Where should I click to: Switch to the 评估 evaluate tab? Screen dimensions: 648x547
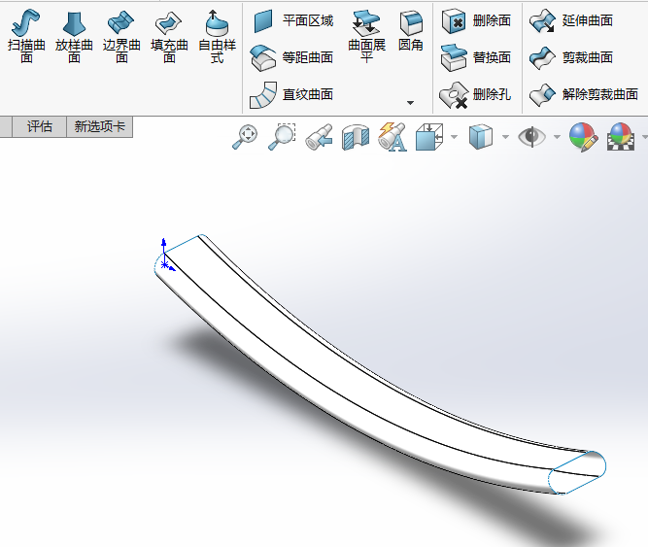pyautogui.click(x=39, y=126)
